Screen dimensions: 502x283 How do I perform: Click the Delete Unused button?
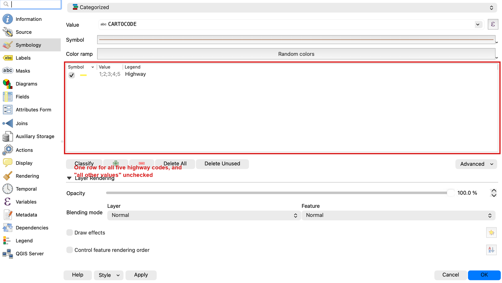pos(222,164)
